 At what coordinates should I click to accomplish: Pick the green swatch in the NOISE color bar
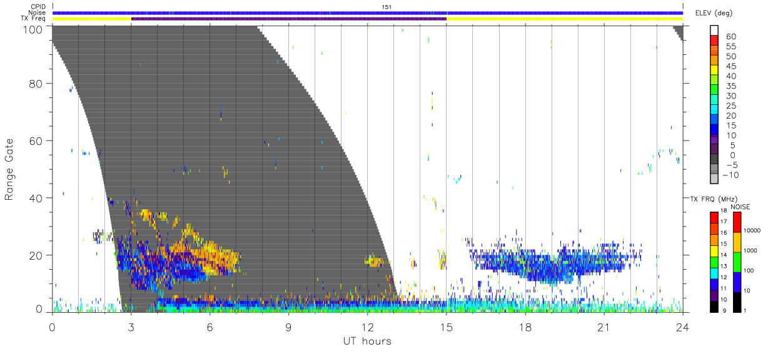(x=736, y=262)
